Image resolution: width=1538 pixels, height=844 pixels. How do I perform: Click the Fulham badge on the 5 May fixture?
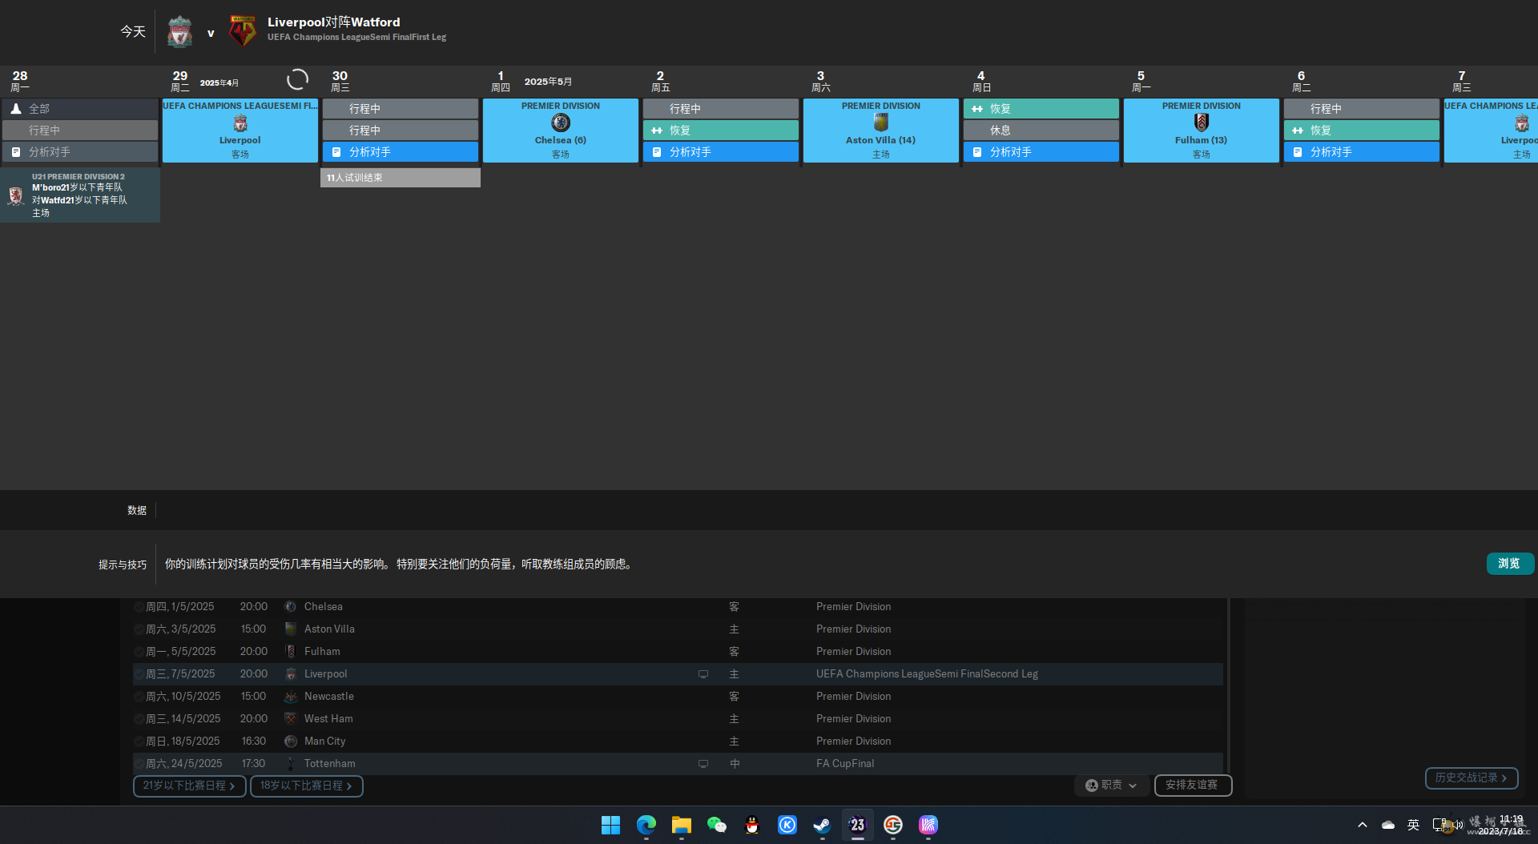coord(1201,123)
